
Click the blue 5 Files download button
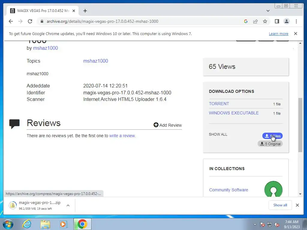pyautogui.click(x=272, y=136)
